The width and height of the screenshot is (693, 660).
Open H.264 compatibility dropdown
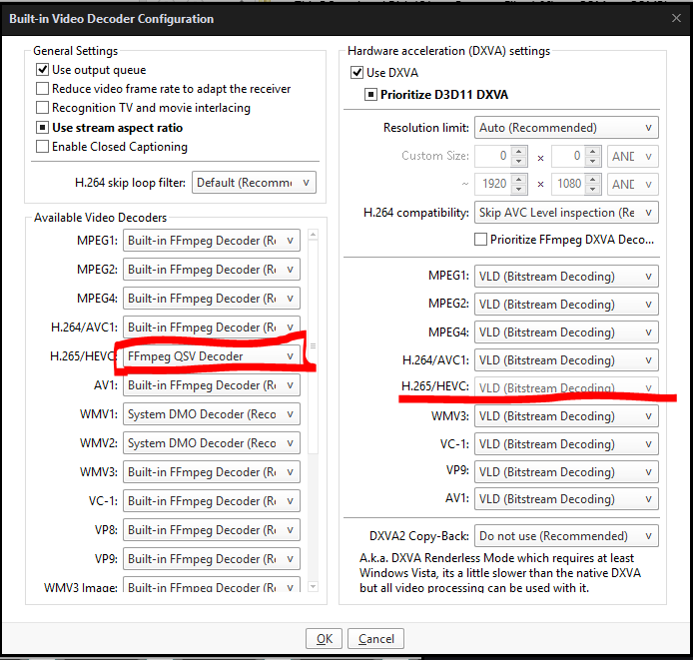coord(566,213)
